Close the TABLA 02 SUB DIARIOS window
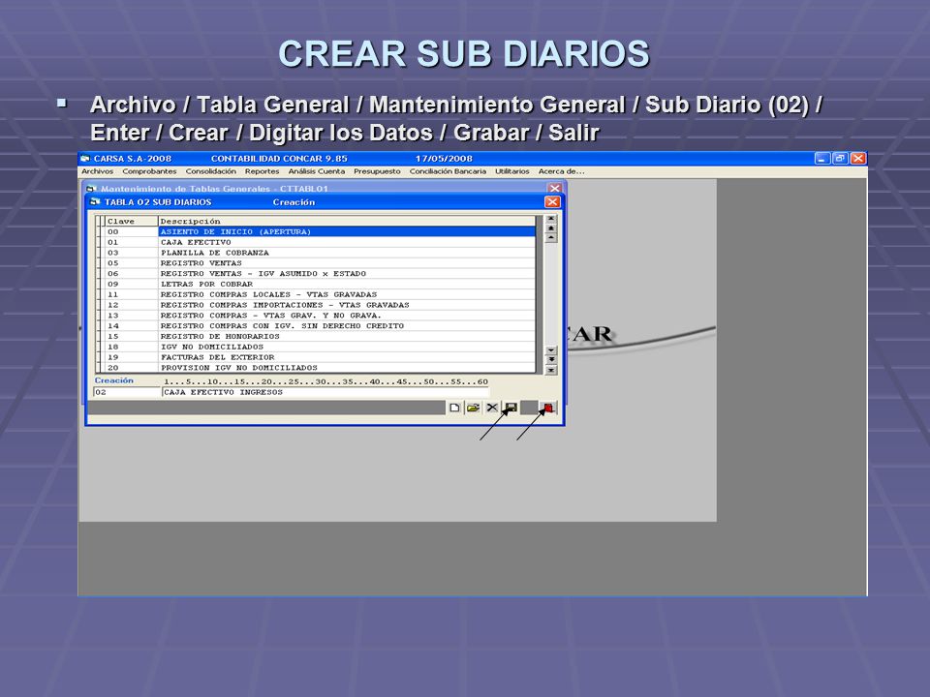 coord(552,202)
